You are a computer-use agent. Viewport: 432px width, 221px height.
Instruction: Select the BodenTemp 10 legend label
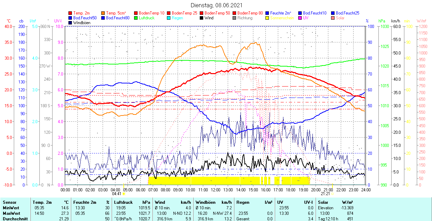coord(152,13)
